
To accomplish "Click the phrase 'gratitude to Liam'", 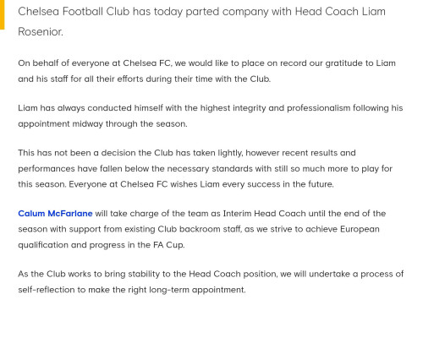I will coord(360,63).
